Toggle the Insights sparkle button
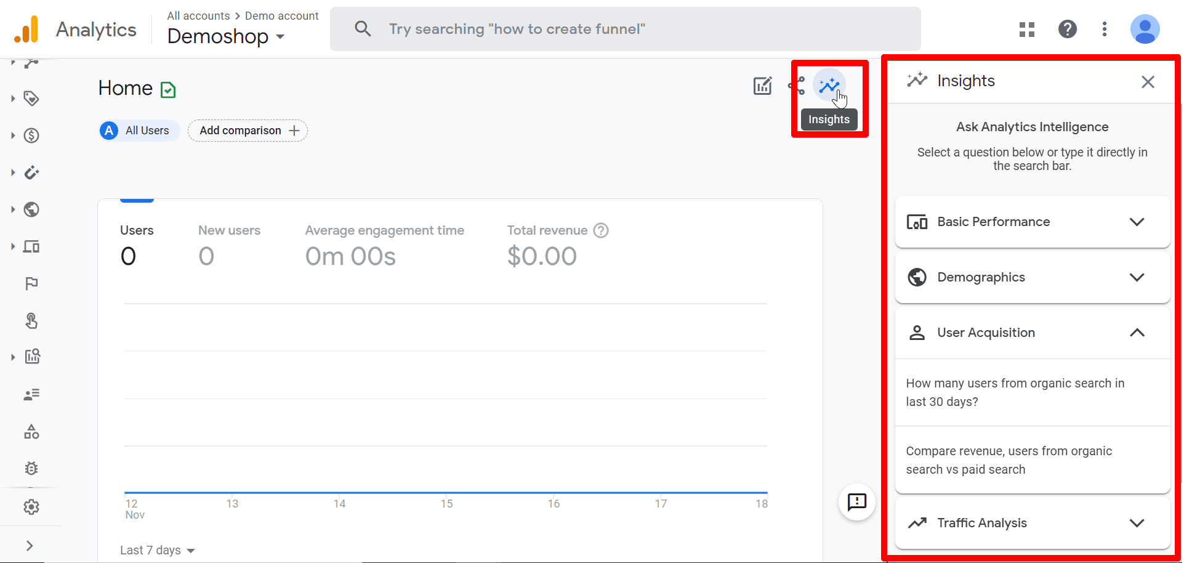Viewport: 1184px width, 563px height. click(x=829, y=85)
